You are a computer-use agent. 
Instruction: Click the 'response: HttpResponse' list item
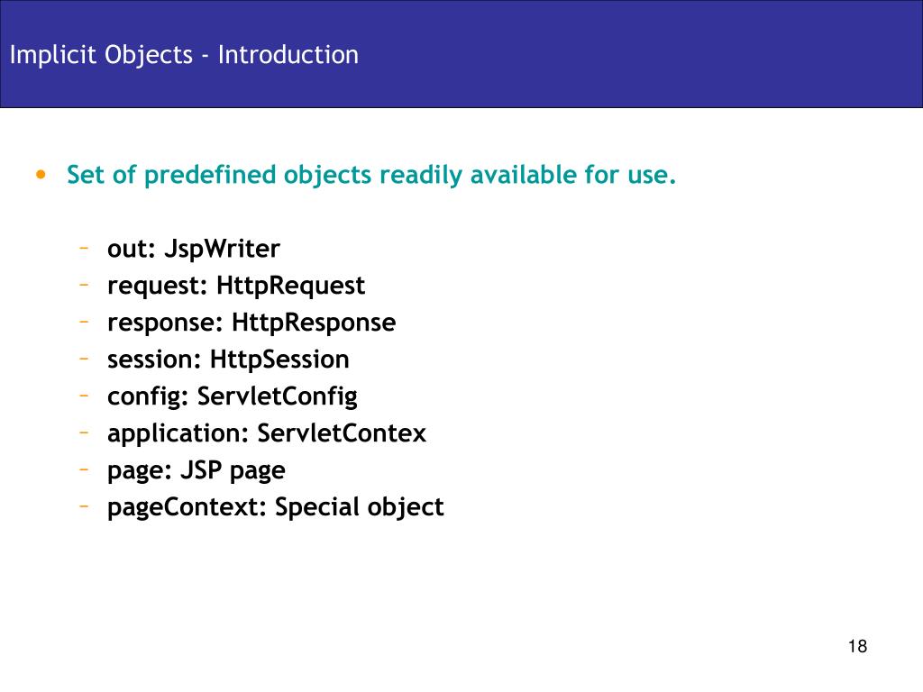pyautogui.click(x=251, y=323)
